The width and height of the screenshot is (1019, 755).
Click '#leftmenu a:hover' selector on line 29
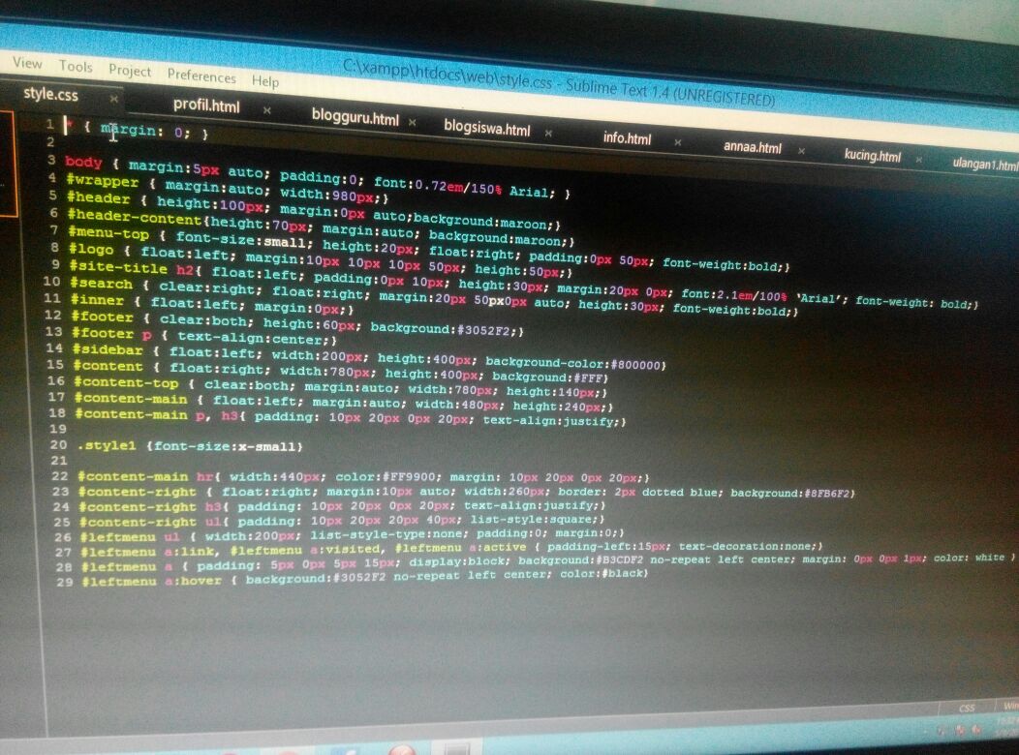(151, 581)
